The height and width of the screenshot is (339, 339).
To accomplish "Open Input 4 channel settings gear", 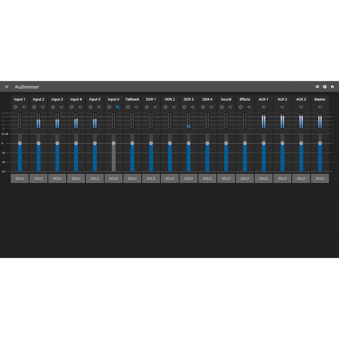I will 72,107.
